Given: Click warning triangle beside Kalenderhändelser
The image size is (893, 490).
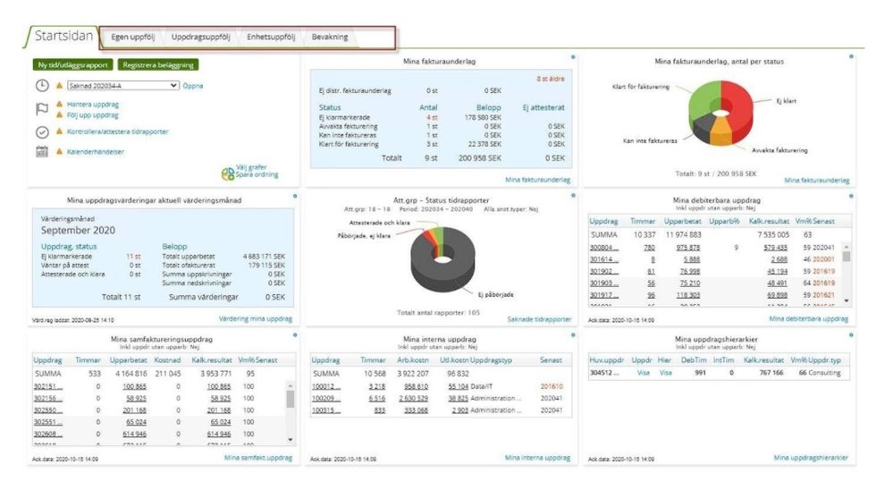Looking at the screenshot, I should [x=59, y=151].
